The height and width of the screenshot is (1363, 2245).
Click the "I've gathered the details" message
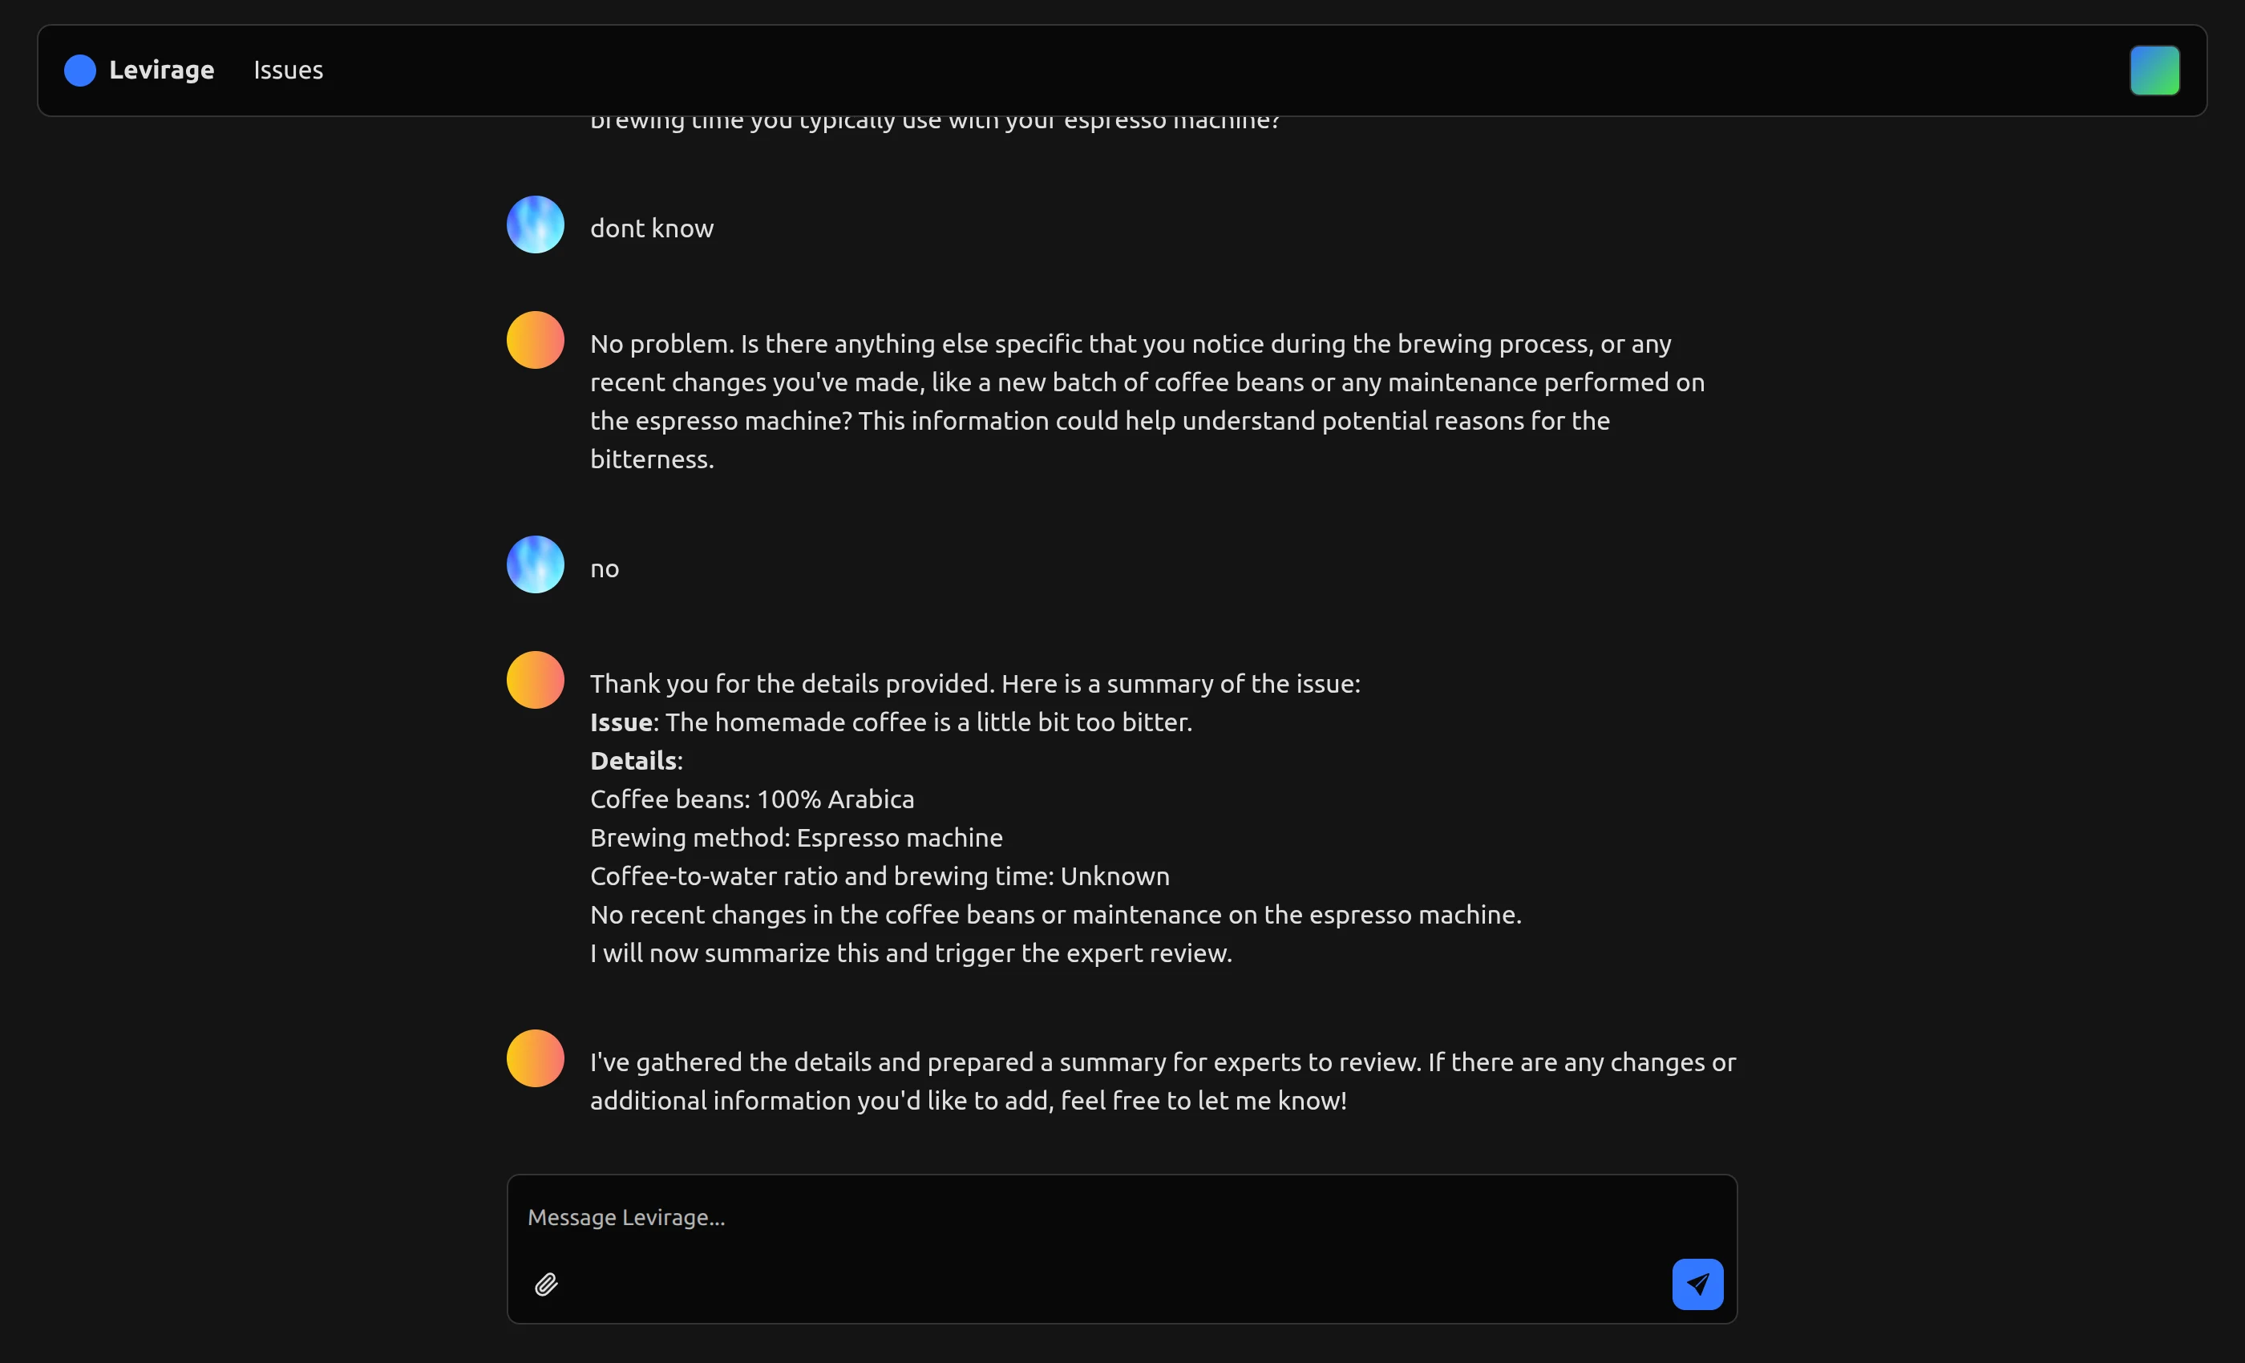[1162, 1082]
